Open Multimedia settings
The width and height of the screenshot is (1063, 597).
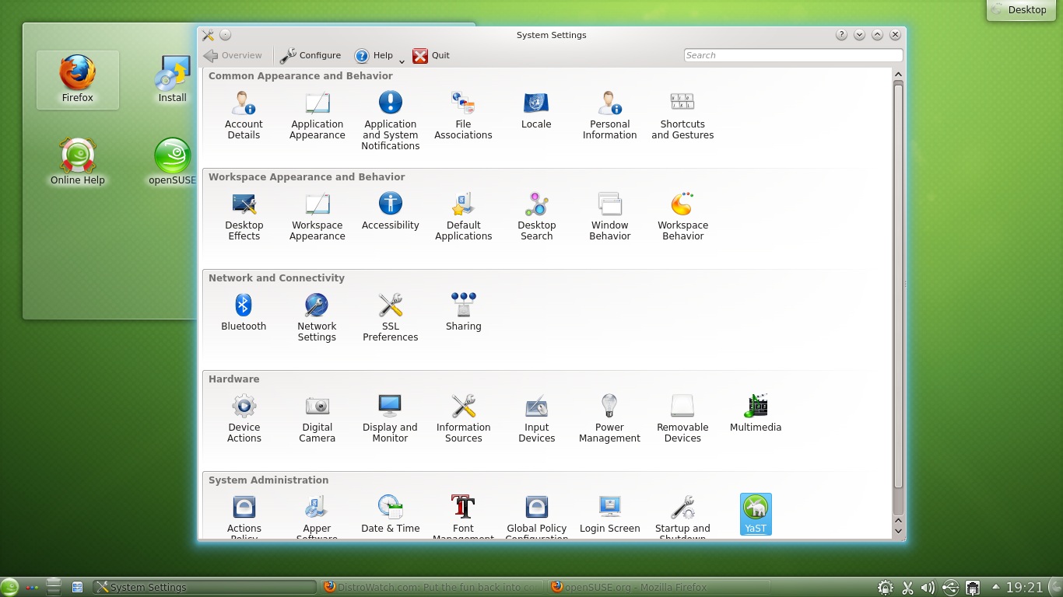point(756,413)
